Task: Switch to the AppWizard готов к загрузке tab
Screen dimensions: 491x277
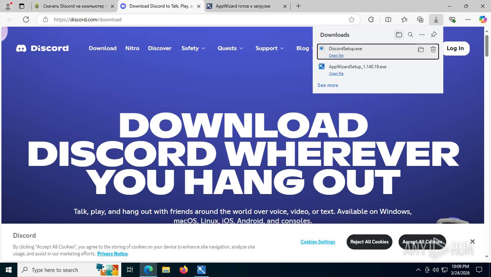Action: [x=247, y=6]
